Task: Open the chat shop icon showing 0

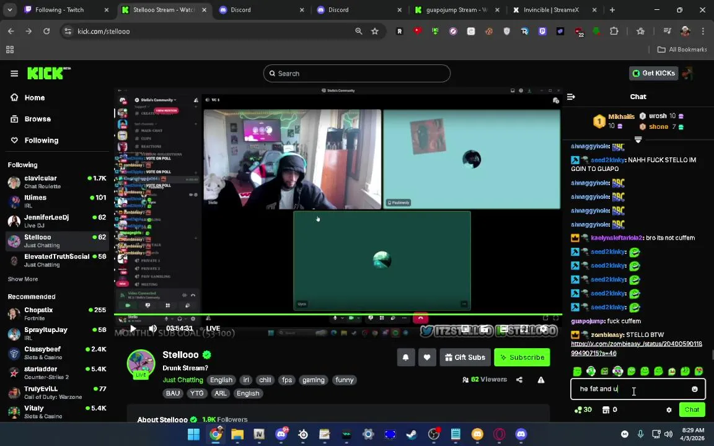Action: pos(609,409)
